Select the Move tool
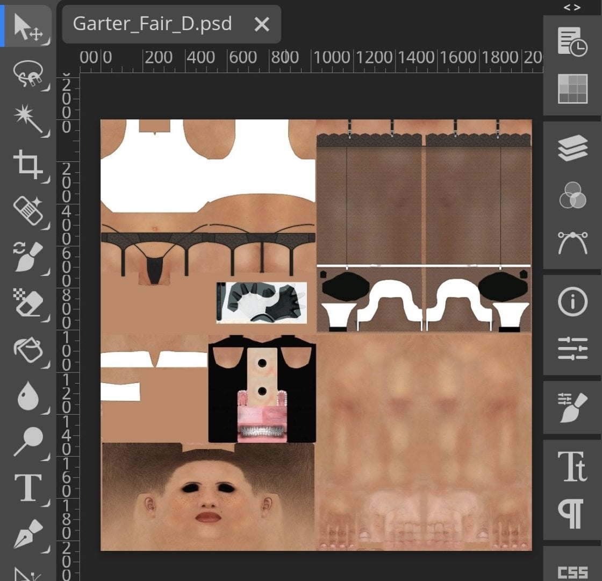This screenshot has width=602, height=581. (x=28, y=26)
